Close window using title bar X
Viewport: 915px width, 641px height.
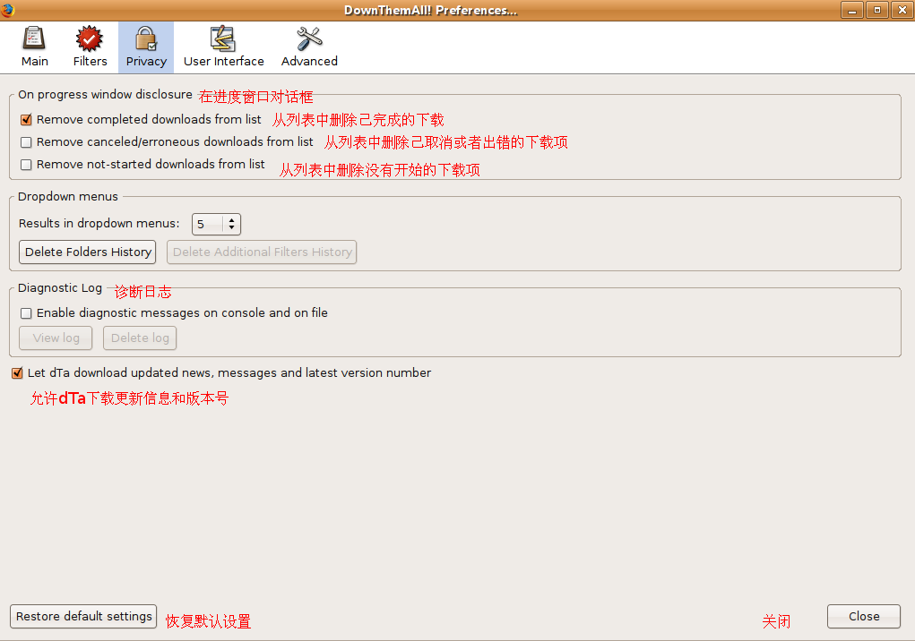902,10
